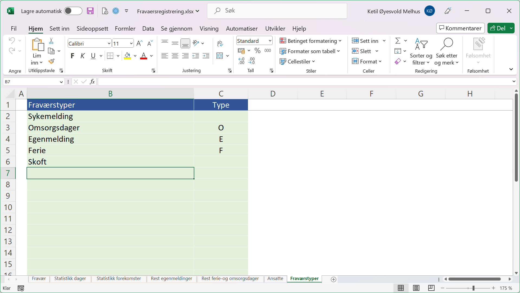Click the macro recording icon in status bar
The height and width of the screenshot is (293, 520).
point(21,288)
